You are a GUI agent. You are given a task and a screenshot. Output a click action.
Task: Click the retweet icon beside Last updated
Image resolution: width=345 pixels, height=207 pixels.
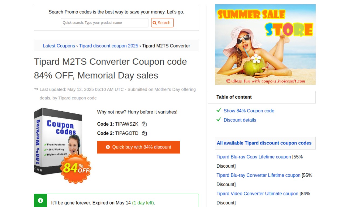pos(36,89)
